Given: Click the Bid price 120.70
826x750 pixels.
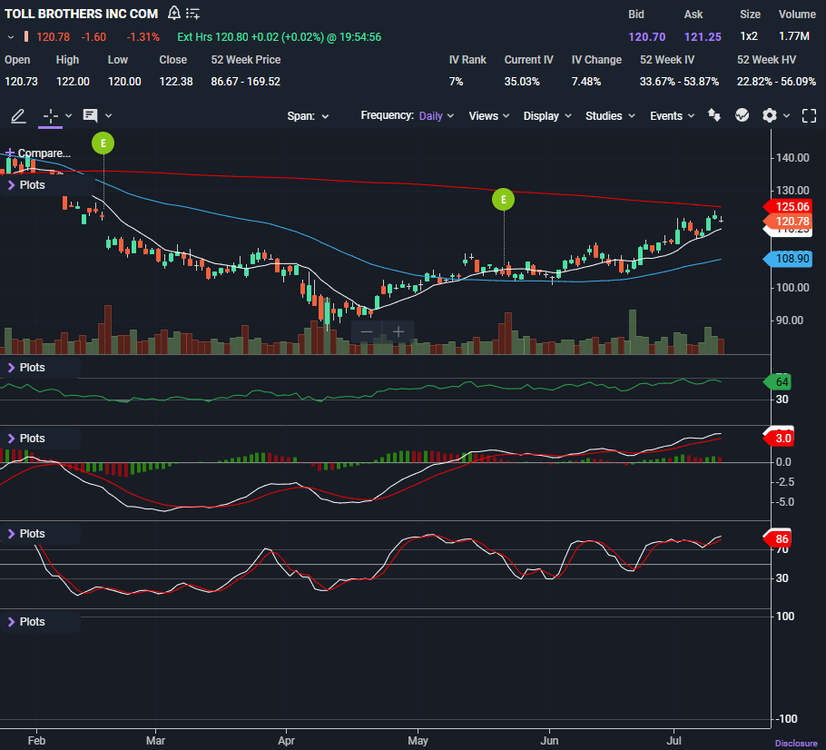Looking at the screenshot, I should [x=647, y=37].
